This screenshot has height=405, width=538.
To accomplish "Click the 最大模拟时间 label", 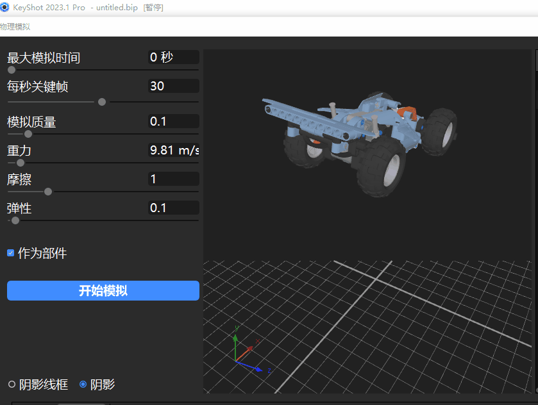I will [44, 58].
